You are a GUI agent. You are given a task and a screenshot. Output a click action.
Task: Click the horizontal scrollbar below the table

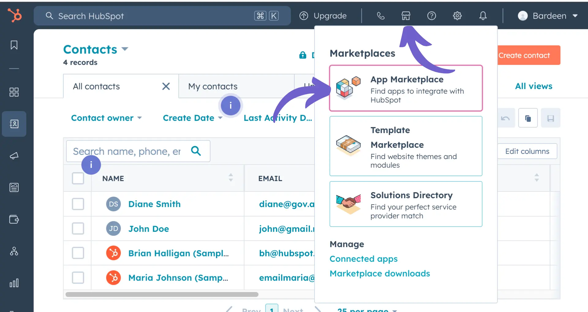[x=162, y=294]
